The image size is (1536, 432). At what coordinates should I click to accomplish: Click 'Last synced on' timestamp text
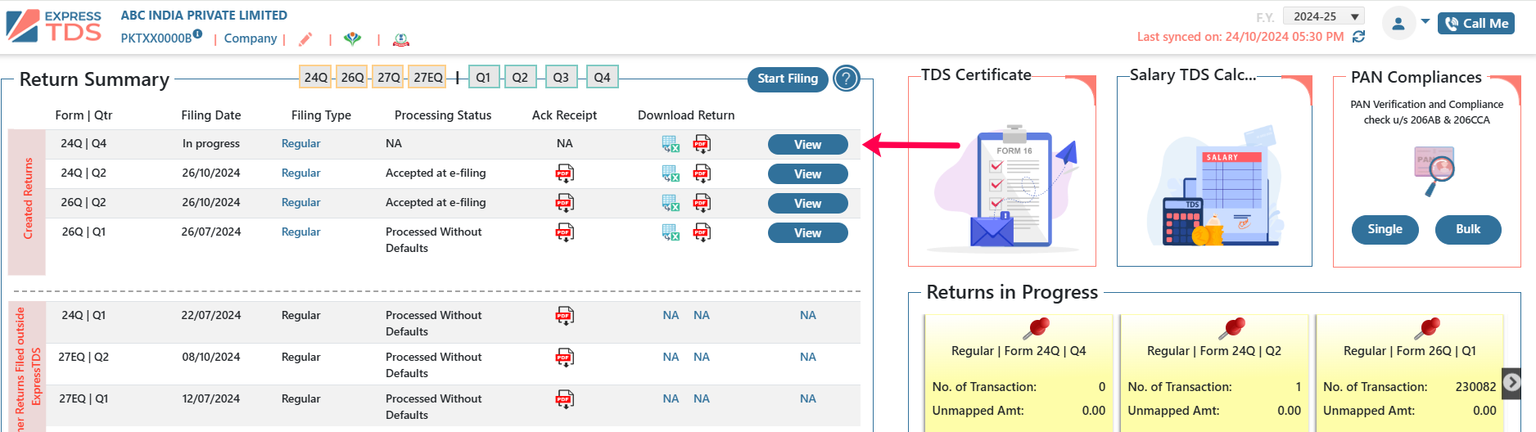click(x=1240, y=37)
